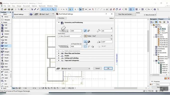Open Shell - Roof layer dropdown in dialog

click(75, 69)
